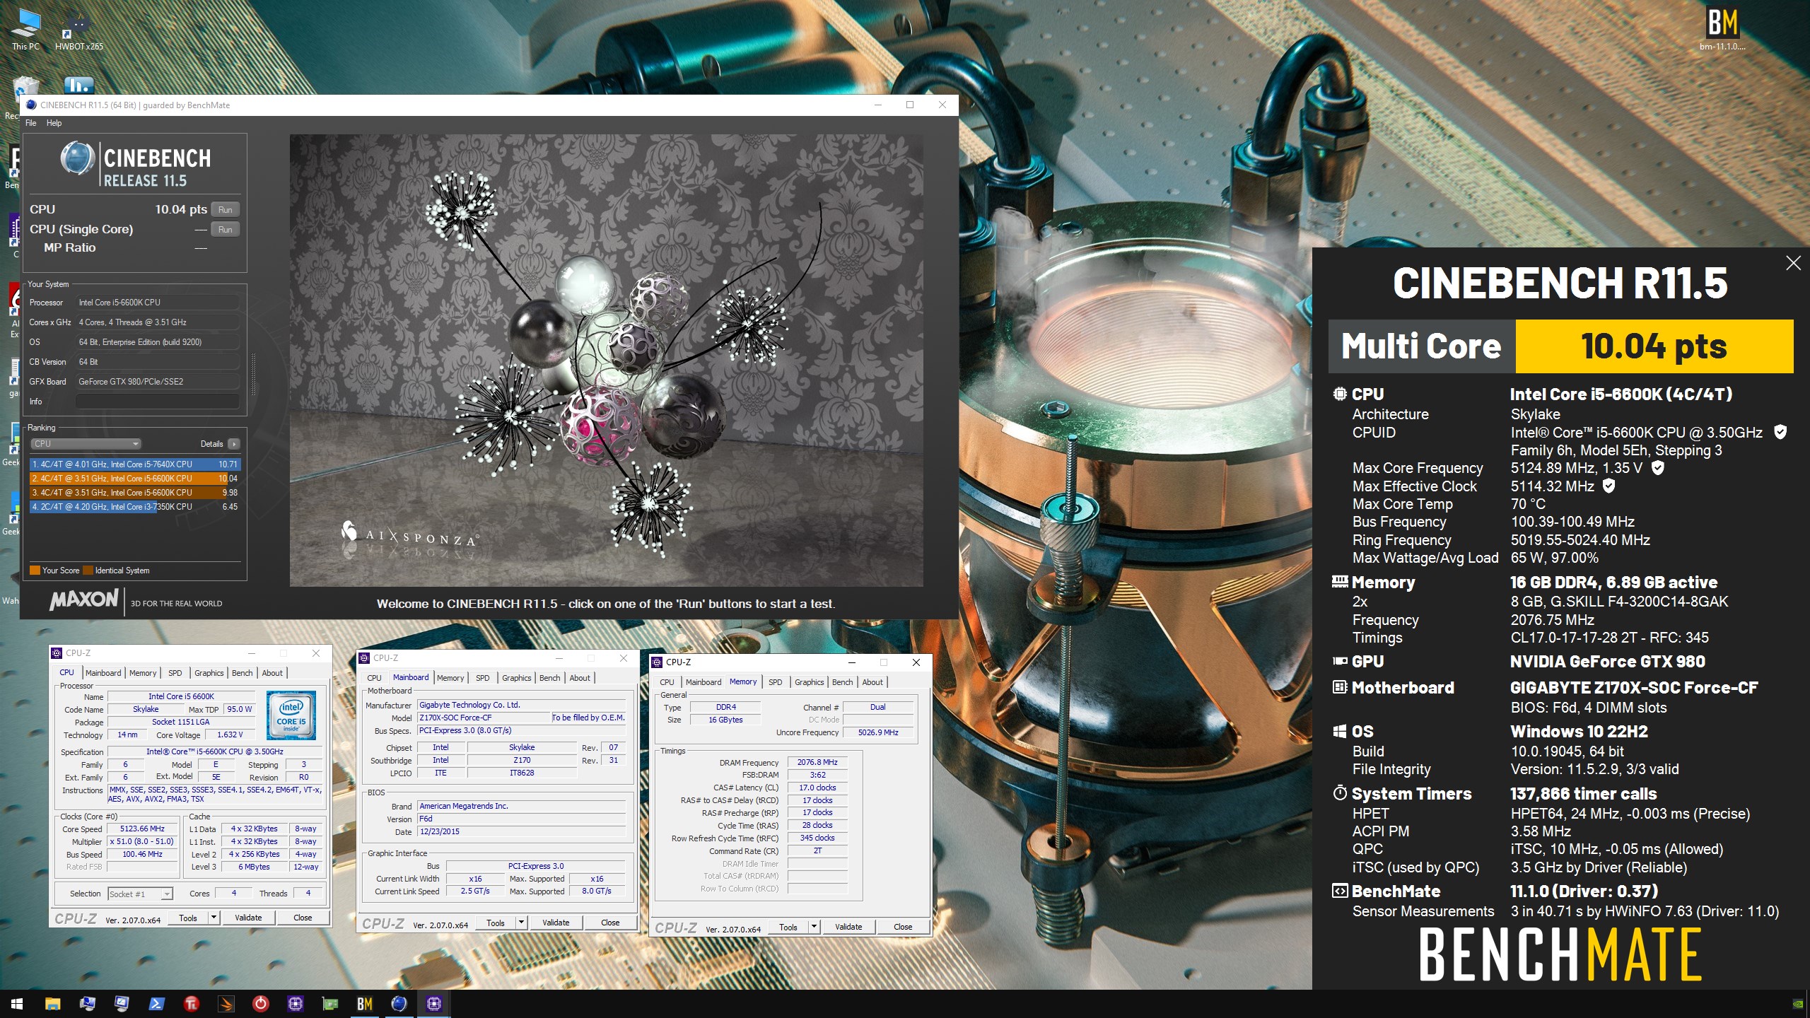Click Close button in CPU-Z Mainboard window
The image size is (1810, 1018).
pyautogui.click(x=610, y=923)
